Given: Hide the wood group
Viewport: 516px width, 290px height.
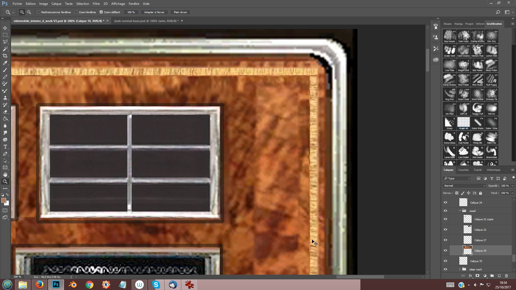Looking at the screenshot, I should pyautogui.click(x=445, y=211).
